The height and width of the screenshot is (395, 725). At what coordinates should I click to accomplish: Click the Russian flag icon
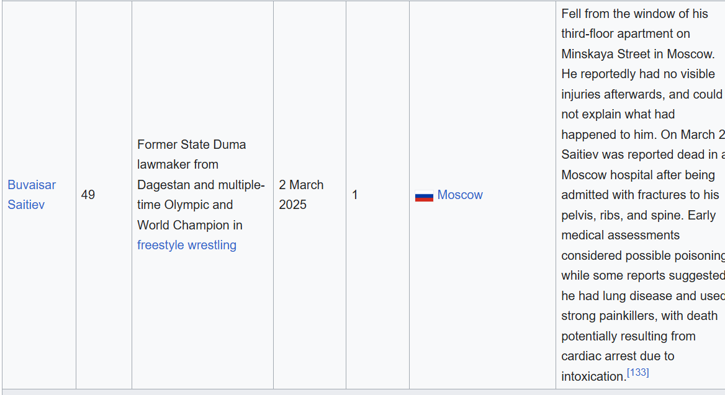[424, 196]
